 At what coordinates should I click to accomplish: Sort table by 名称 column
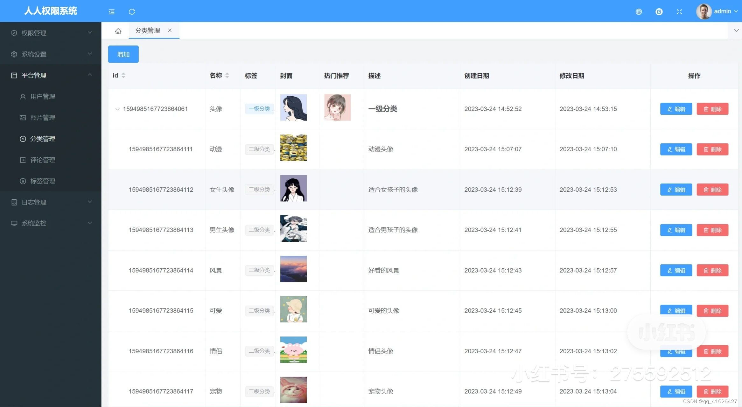[227, 75]
